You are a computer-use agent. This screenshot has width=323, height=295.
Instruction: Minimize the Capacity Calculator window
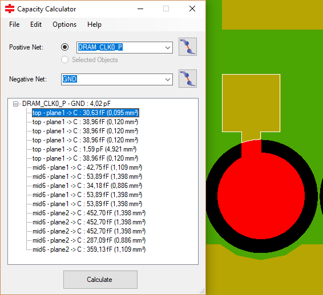coord(140,9)
